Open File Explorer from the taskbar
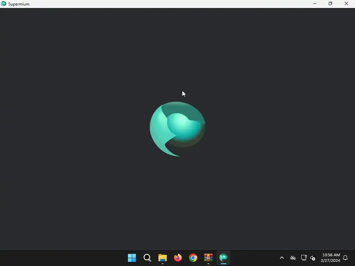355x266 pixels. click(163, 258)
